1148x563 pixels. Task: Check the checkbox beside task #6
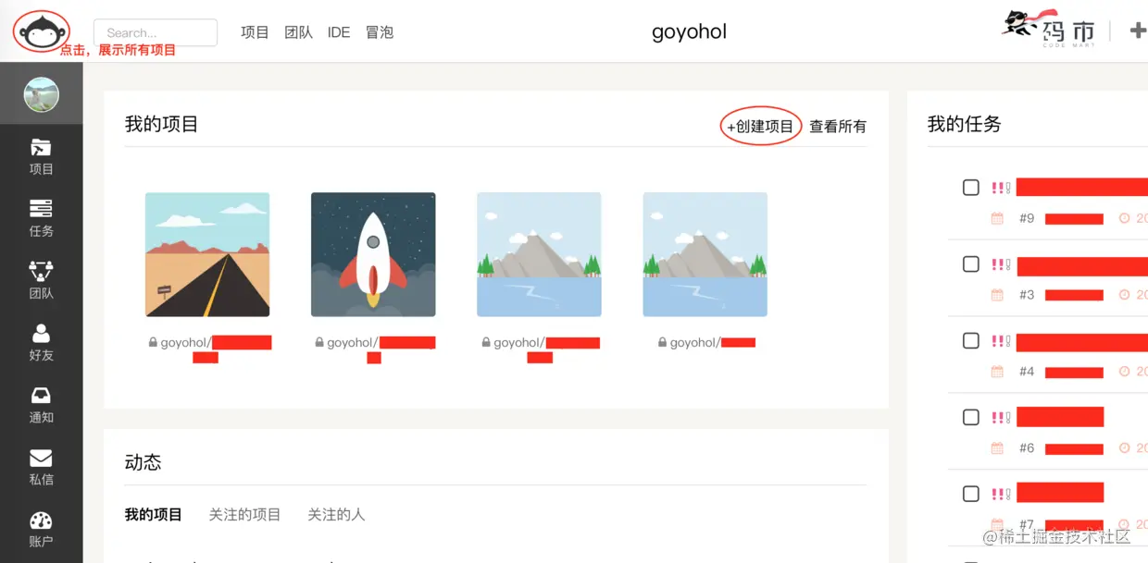point(970,417)
